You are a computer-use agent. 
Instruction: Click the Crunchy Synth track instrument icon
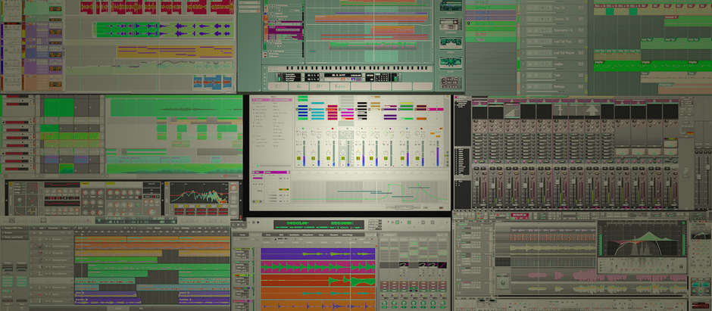tap(40, 260)
